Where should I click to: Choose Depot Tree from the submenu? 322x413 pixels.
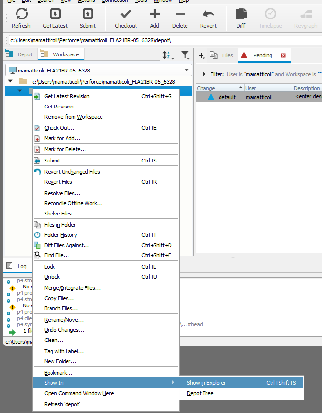(x=200, y=393)
